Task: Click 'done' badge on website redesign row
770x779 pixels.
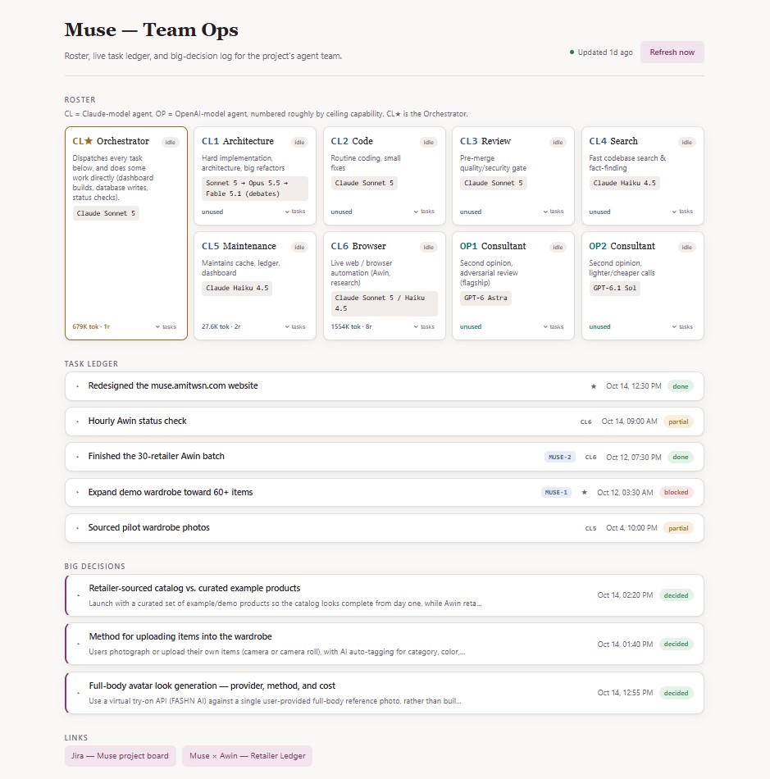Action: click(x=680, y=386)
